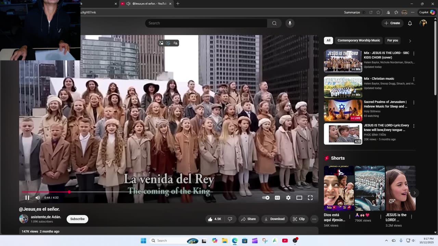Open the video player settings gear

pos(288,197)
